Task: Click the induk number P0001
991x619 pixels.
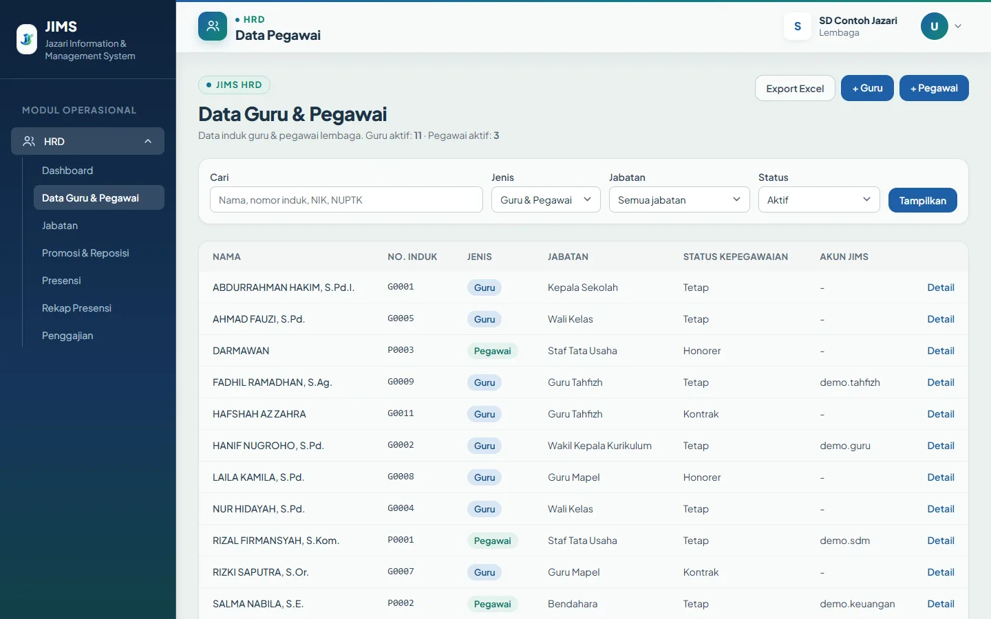Action: tap(401, 540)
